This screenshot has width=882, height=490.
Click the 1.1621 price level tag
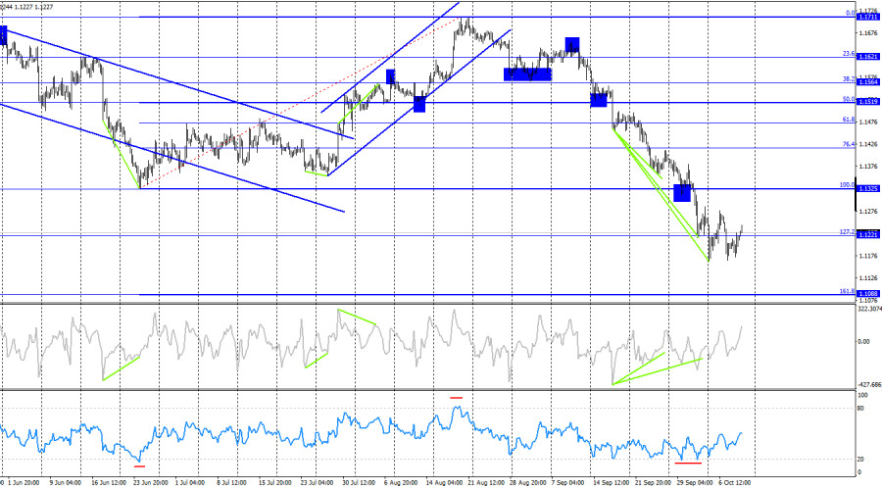(868, 57)
